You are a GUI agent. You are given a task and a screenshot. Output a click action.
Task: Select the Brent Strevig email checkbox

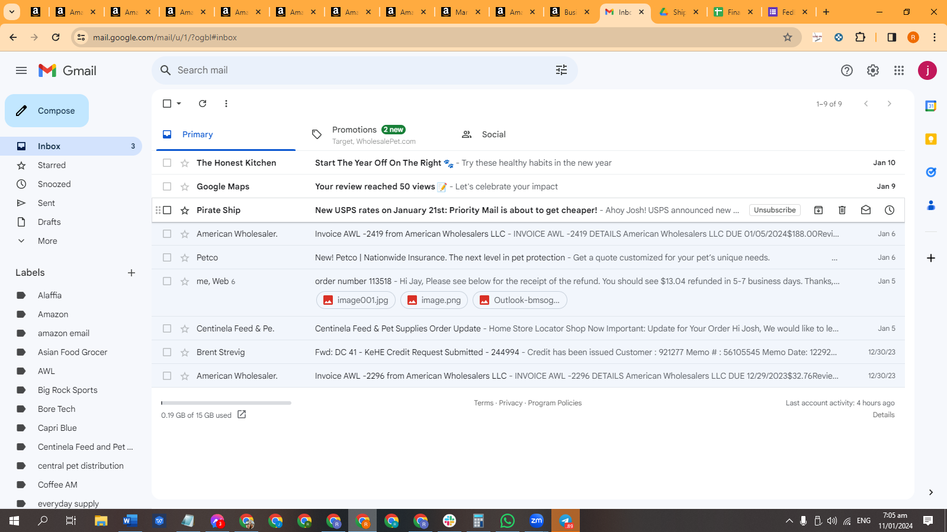tap(167, 352)
